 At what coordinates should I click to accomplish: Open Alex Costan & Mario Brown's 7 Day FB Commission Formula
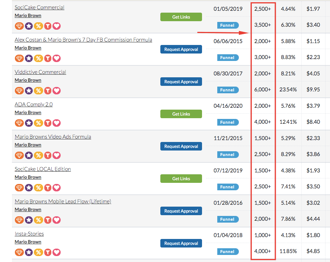click(x=83, y=40)
